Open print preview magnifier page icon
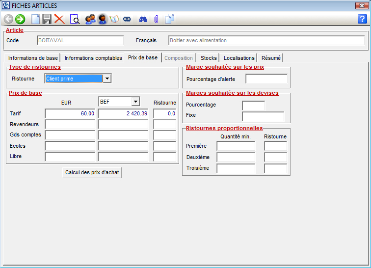This screenshot has width=371, height=268. tap(75, 19)
